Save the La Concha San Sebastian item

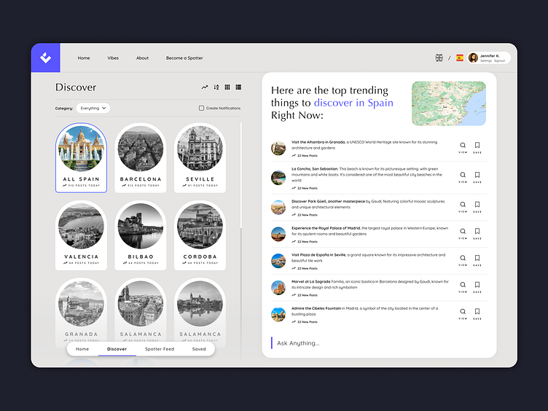477,177
